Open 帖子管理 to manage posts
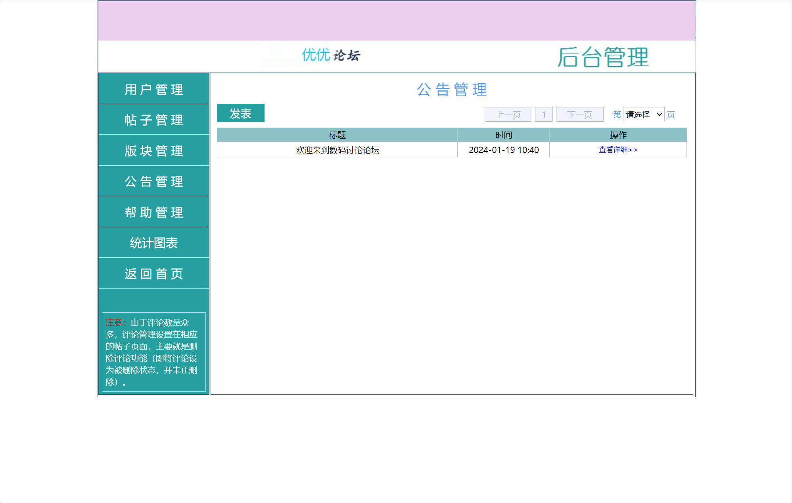 pyautogui.click(x=153, y=120)
